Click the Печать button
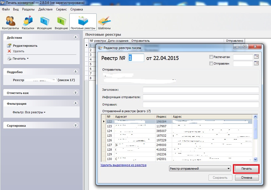This screenshot has height=190, width=271. 246,169
